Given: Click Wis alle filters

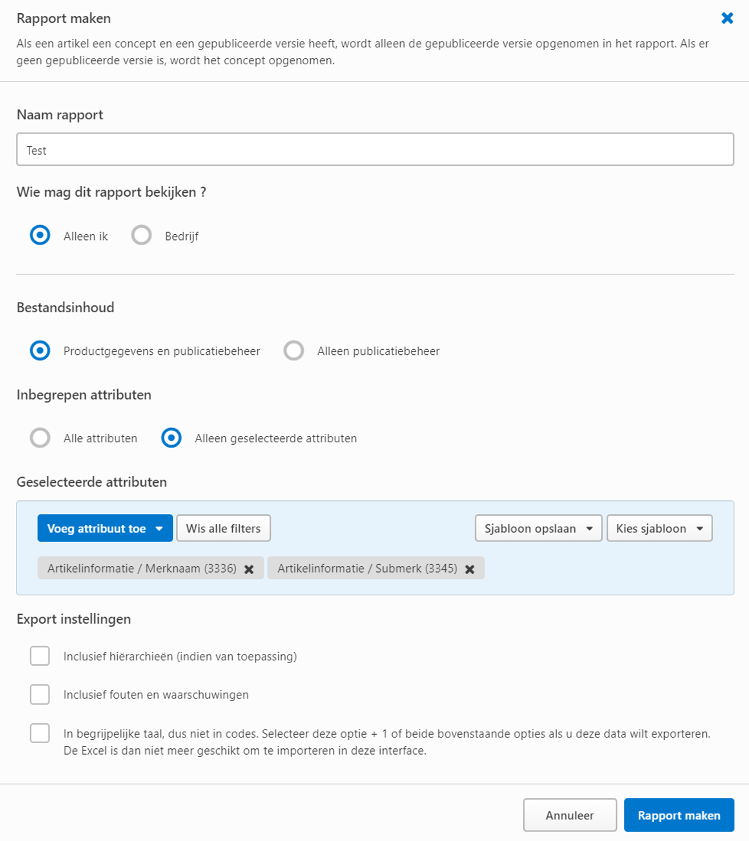Looking at the screenshot, I should click(x=223, y=528).
